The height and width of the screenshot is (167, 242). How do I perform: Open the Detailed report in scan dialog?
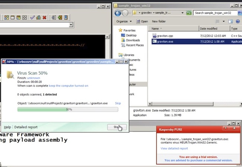click(26, 127)
